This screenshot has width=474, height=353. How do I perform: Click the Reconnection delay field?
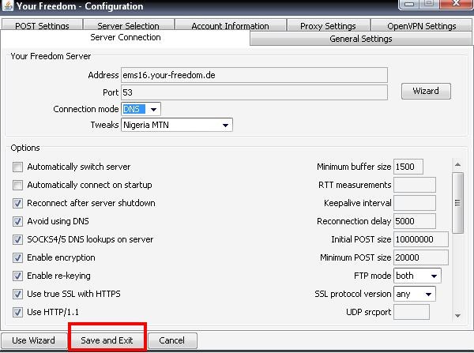pyautogui.click(x=415, y=221)
